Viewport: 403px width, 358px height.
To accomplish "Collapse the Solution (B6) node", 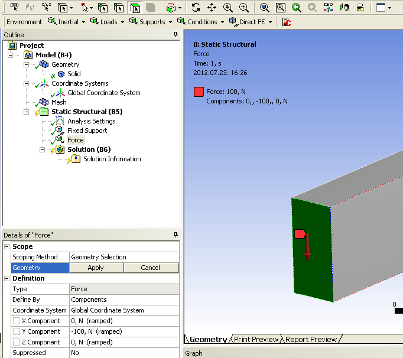I will 42,149.
